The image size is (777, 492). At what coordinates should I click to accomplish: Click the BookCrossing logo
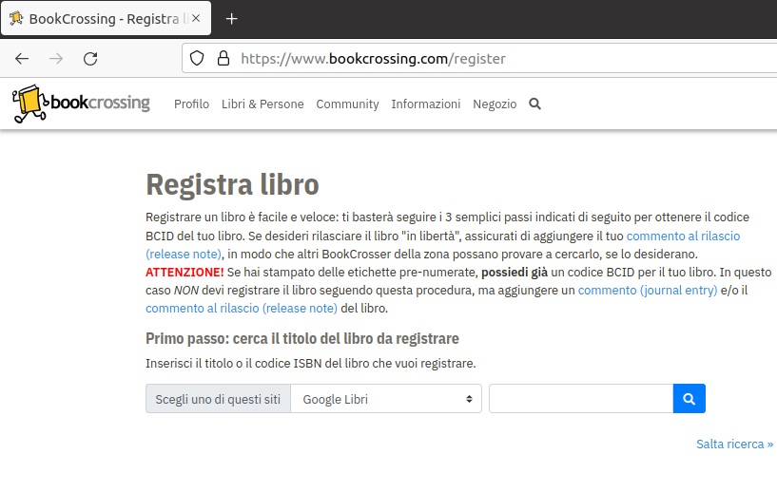[81, 104]
